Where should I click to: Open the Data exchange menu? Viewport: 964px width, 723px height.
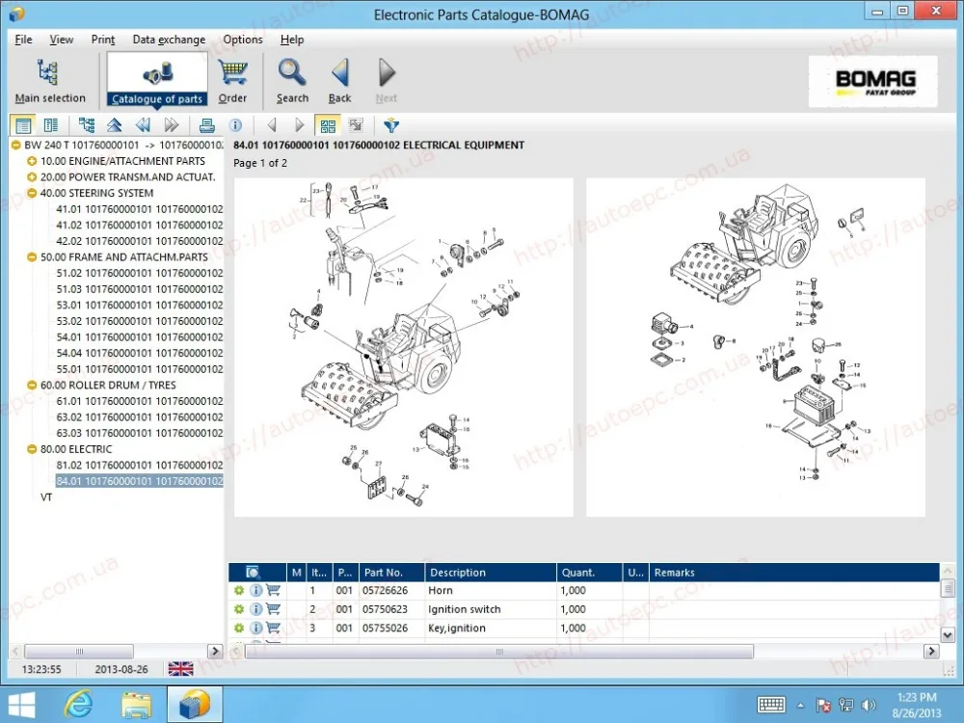(169, 40)
